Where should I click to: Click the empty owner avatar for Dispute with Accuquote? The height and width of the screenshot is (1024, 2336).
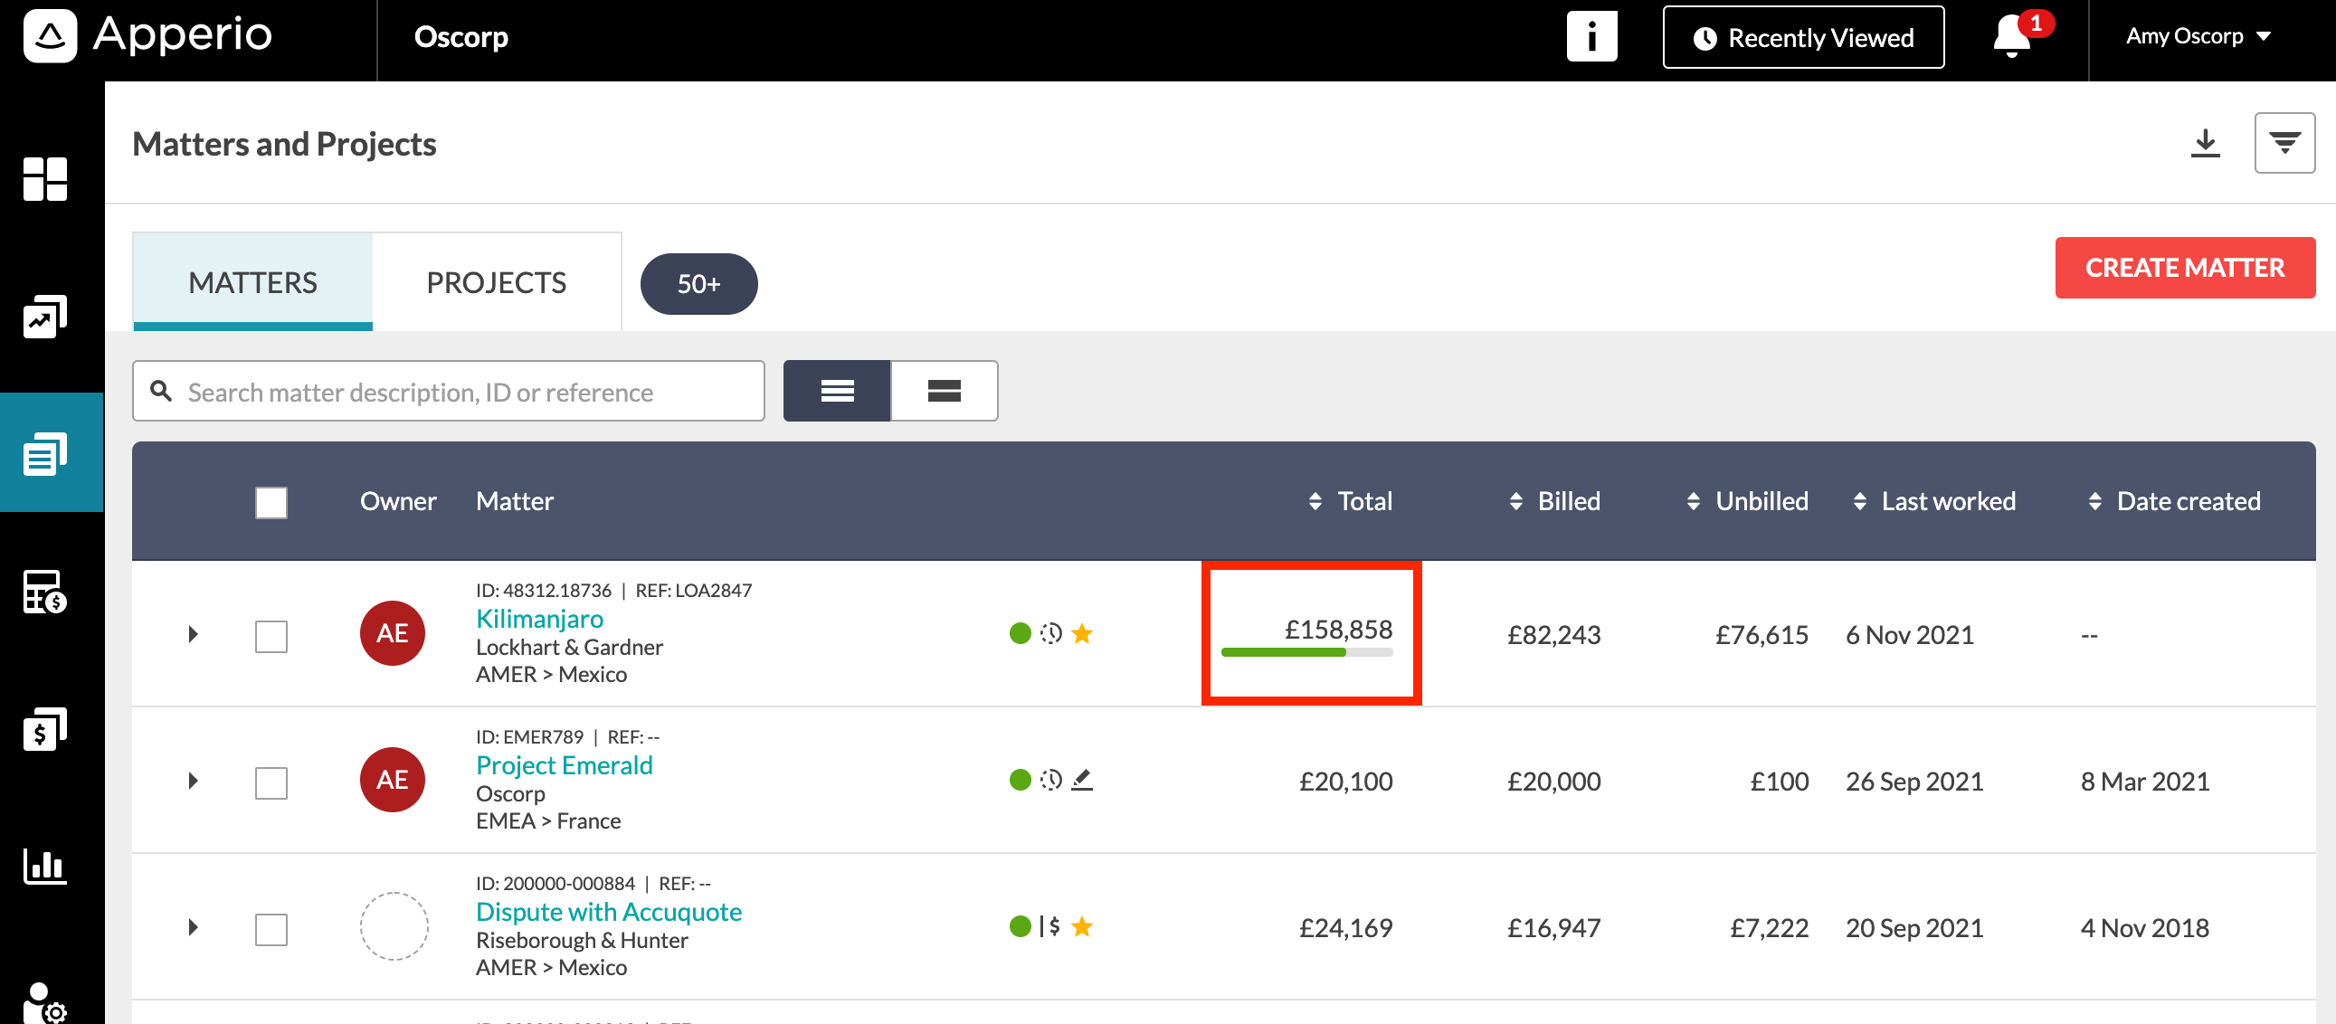coord(394,926)
